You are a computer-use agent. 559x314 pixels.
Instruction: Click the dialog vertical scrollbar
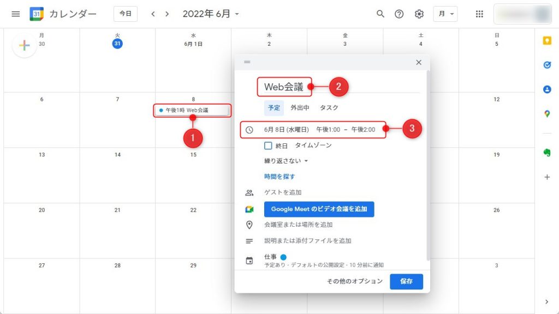point(428,166)
